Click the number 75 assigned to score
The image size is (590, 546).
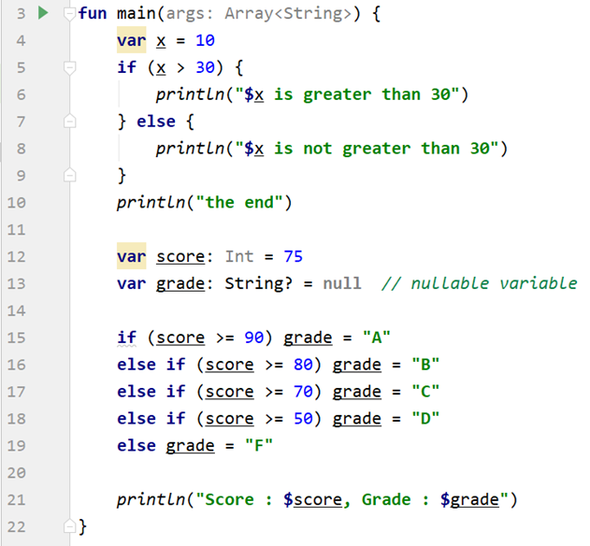pyautogui.click(x=292, y=256)
